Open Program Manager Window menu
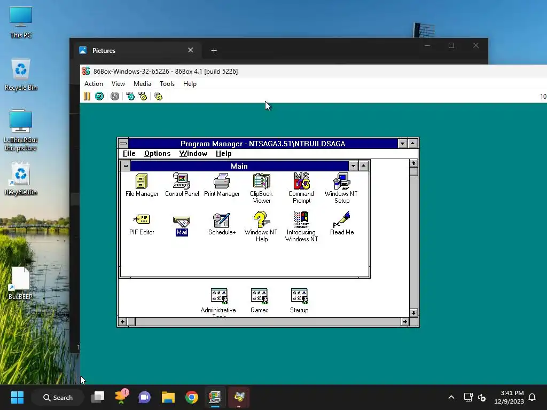This screenshot has width=547, height=410. (x=193, y=153)
